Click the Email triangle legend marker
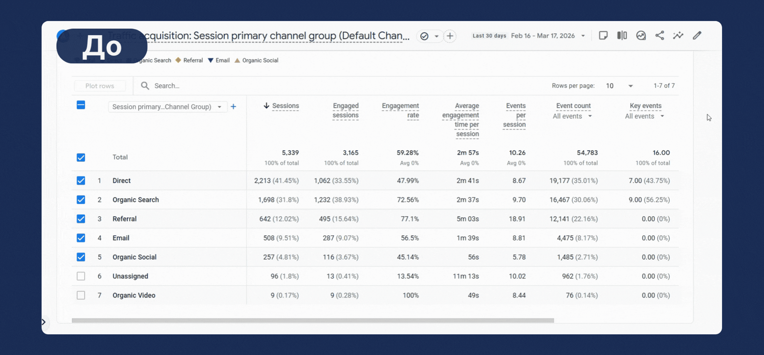Viewport: 764px width, 355px height. (x=211, y=61)
